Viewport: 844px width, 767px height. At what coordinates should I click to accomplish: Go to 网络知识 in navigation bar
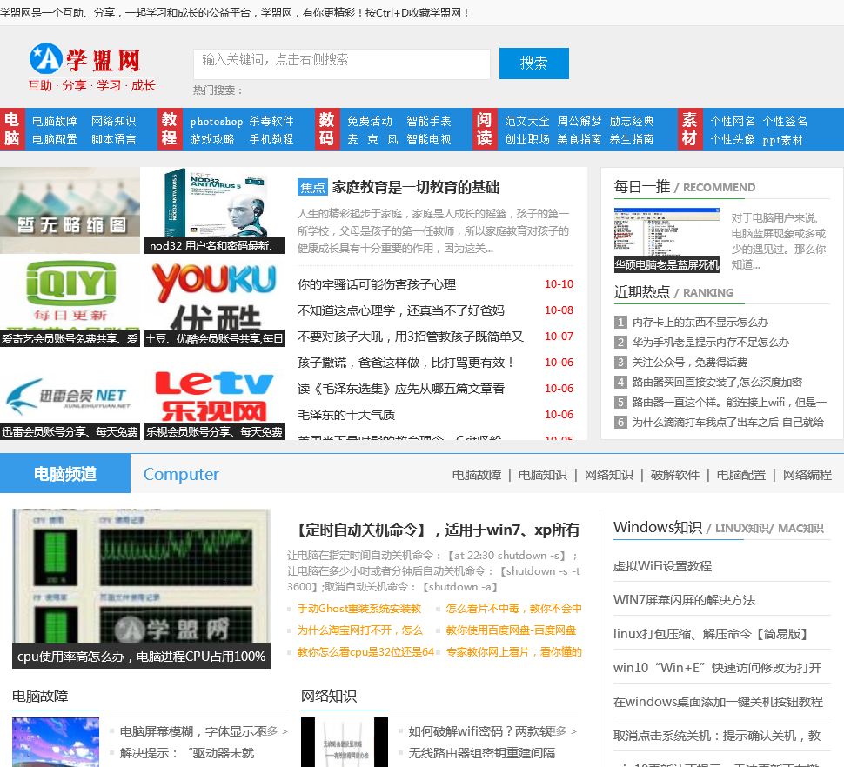point(114,121)
